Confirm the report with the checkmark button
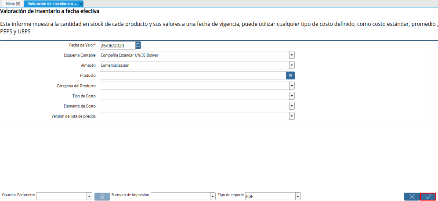 [428, 197]
